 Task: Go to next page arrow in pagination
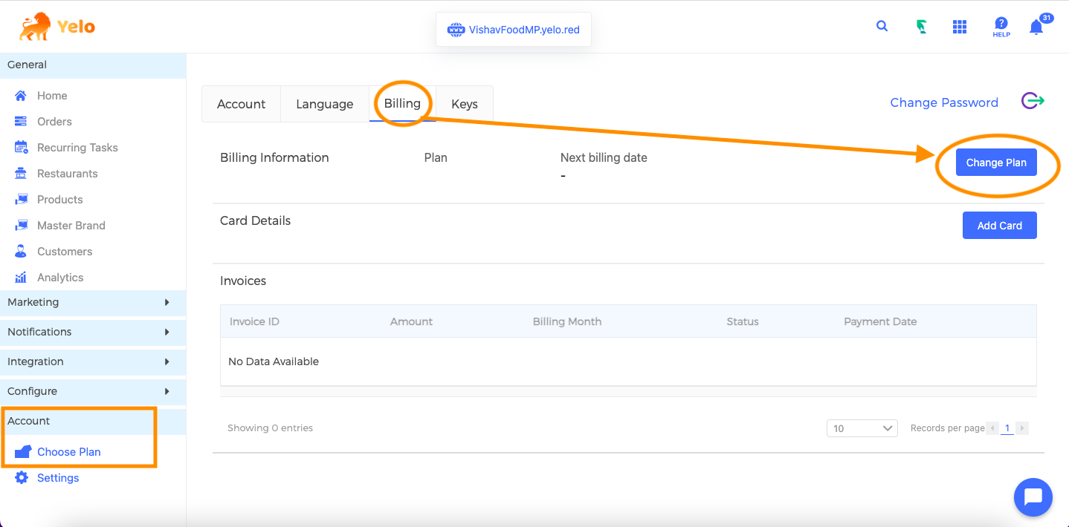pos(1023,428)
